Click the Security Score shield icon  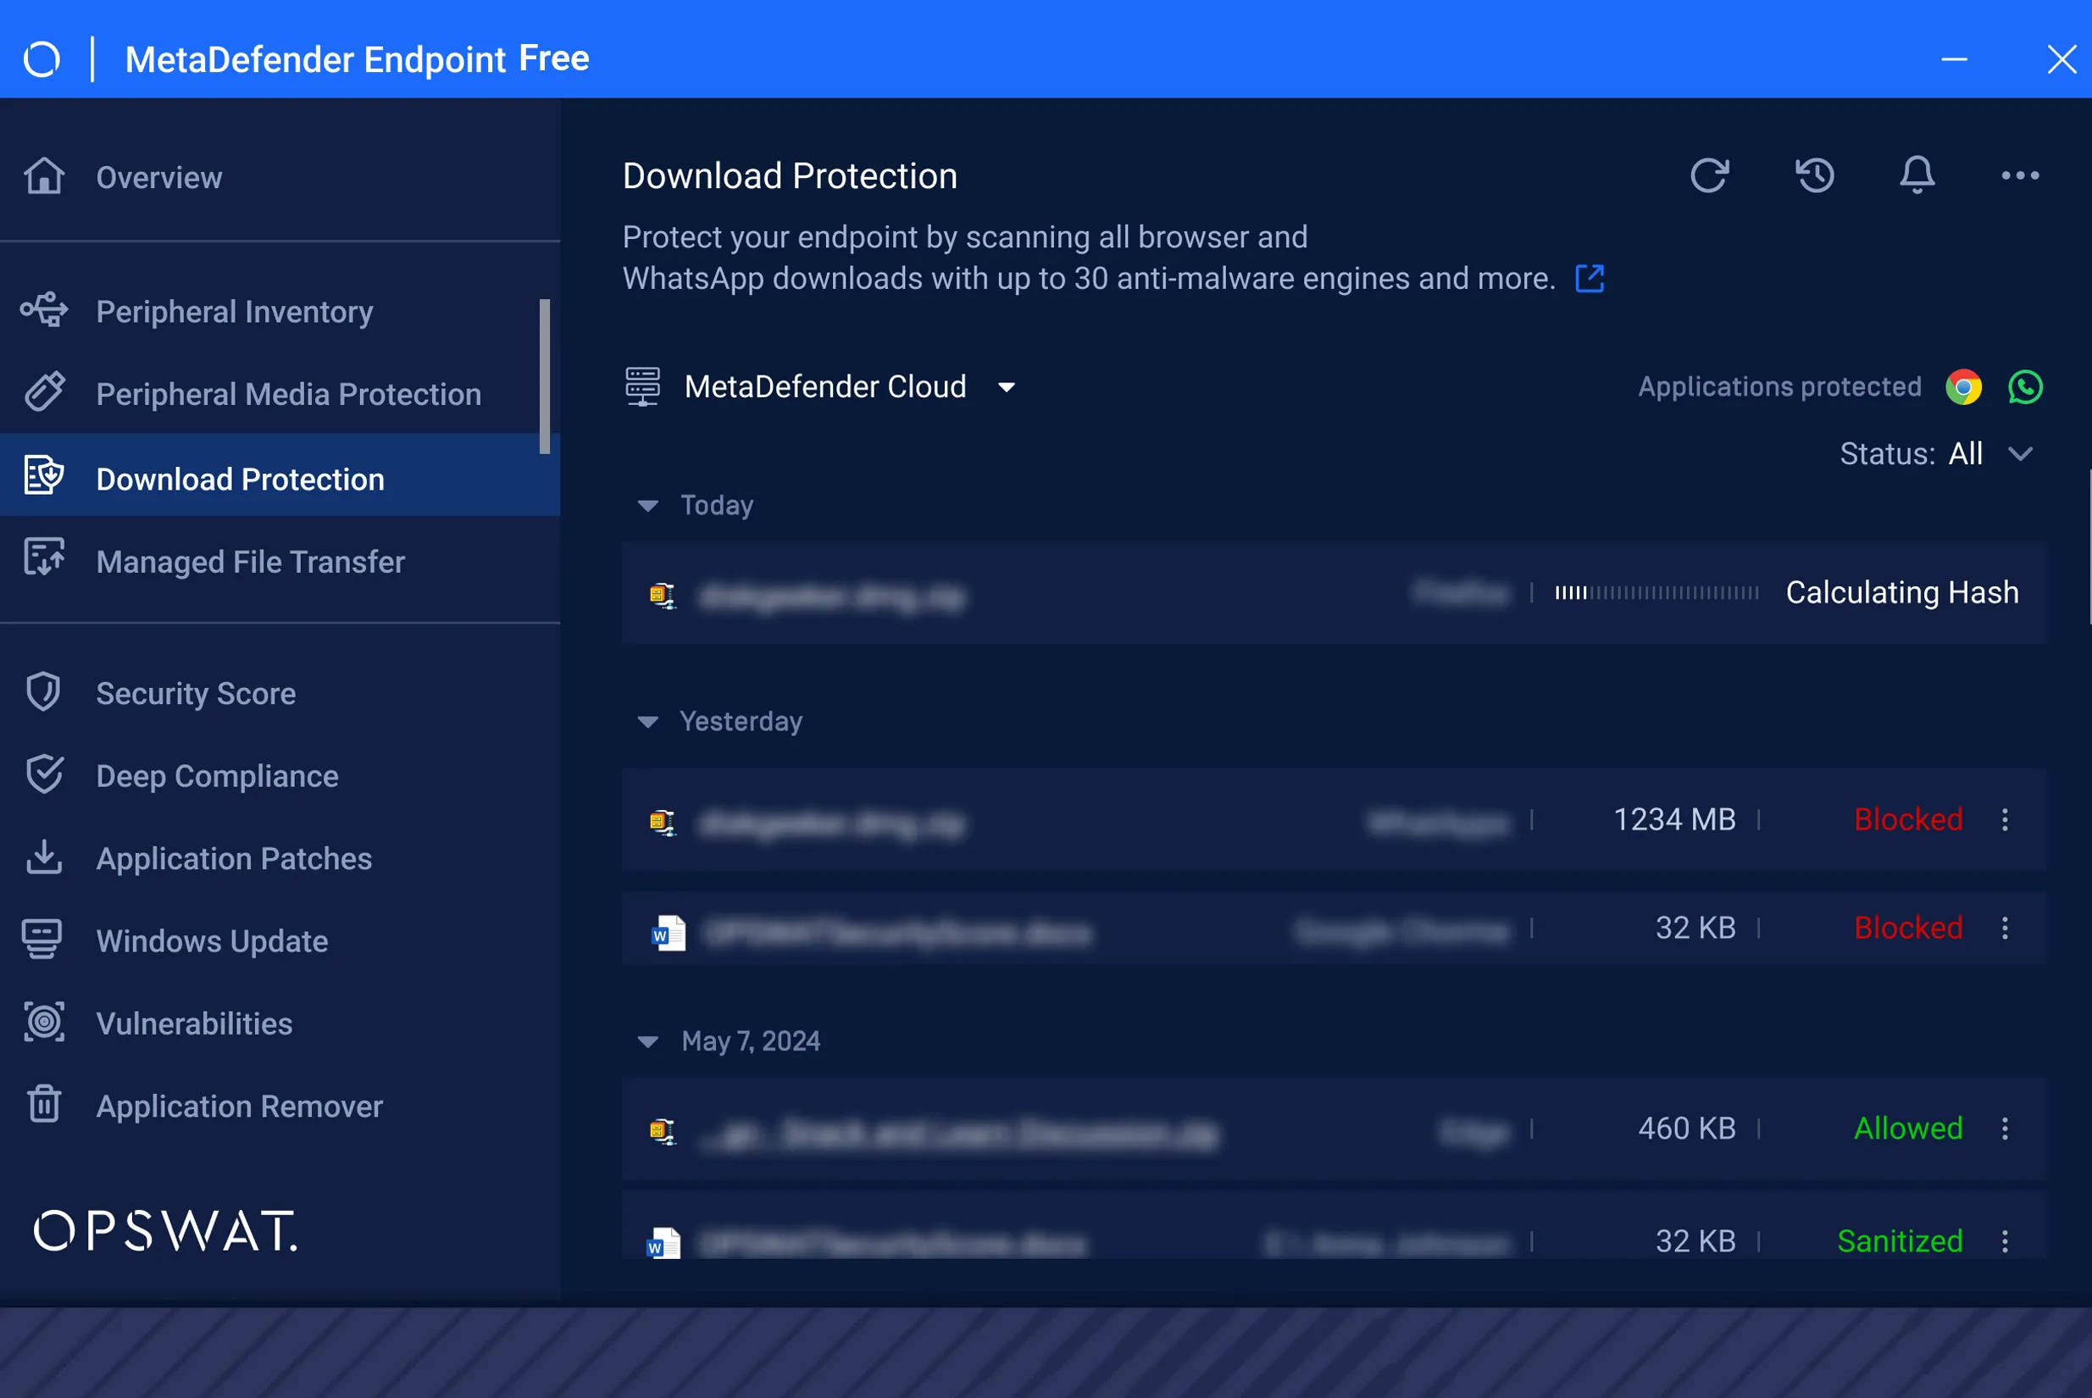[44, 692]
